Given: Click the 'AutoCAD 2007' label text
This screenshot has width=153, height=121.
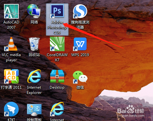Looking at the screenshot, I should [11, 25].
